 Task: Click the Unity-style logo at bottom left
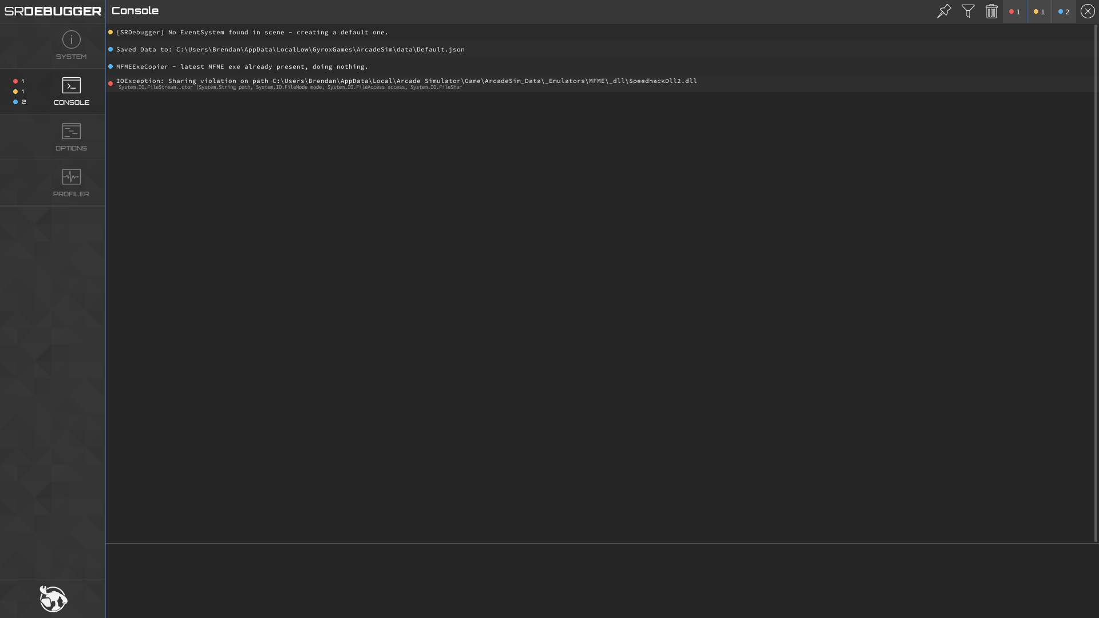pos(53,599)
